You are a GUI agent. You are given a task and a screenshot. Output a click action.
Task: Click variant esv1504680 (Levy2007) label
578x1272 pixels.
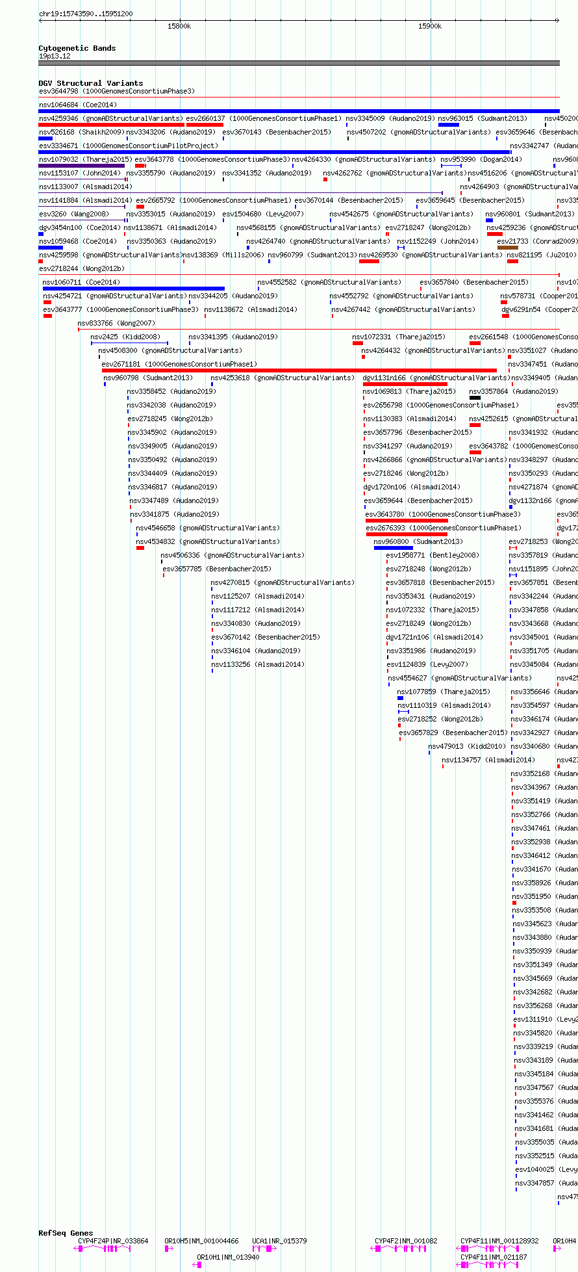tap(263, 214)
